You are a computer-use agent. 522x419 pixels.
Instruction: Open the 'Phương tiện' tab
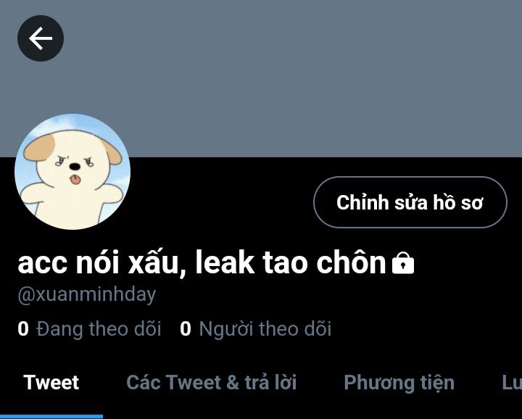399,383
